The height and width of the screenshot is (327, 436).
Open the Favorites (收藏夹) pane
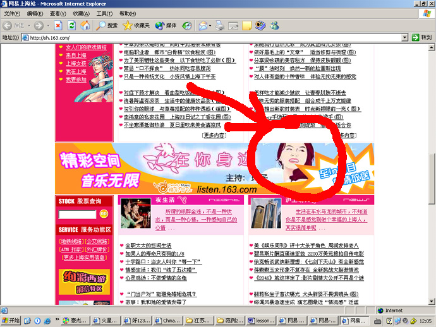click(x=136, y=25)
